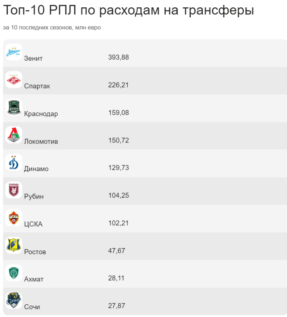Click the Сочи team name
Image resolution: width=287 pixels, height=317 pixels.
pyautogui.click(x=32, y=307)
